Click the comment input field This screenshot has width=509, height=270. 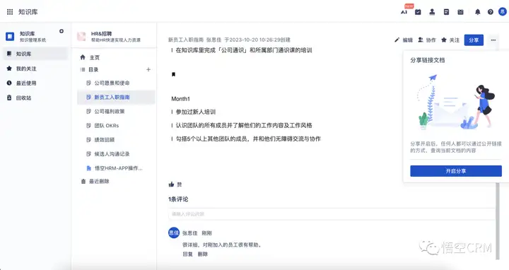point(332,214)
